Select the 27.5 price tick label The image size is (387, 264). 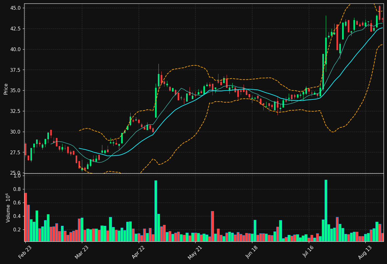[15, 152]
